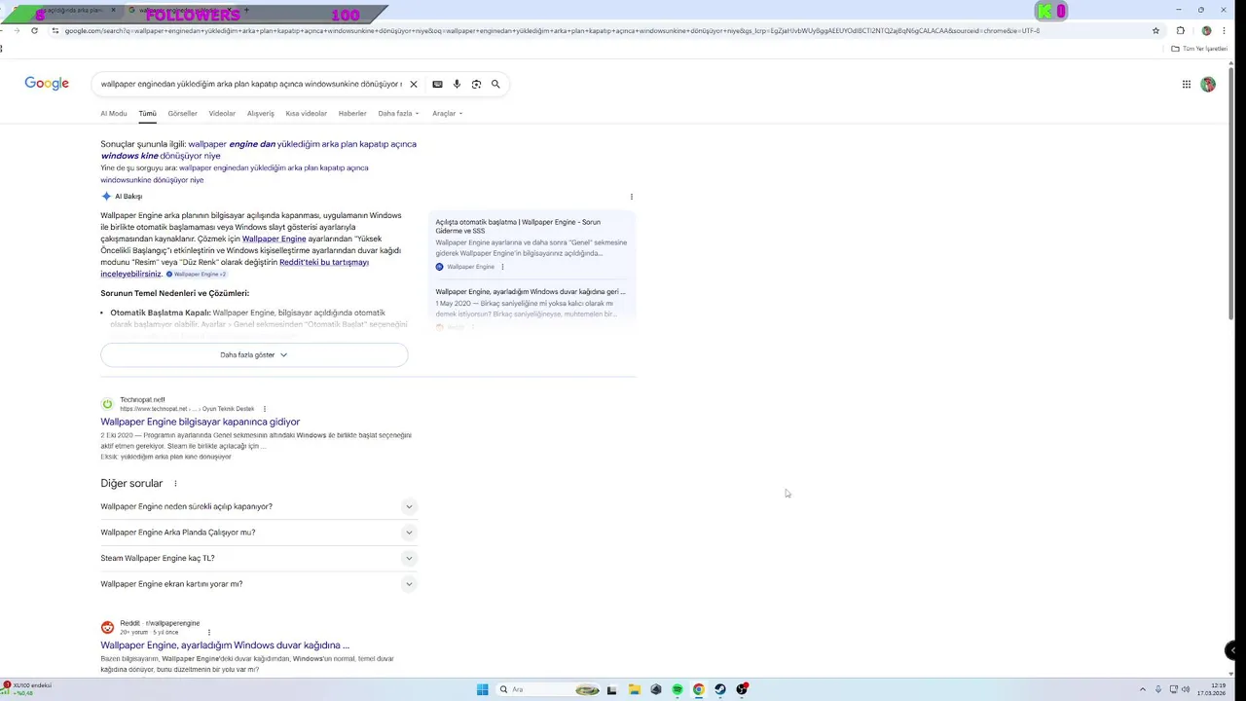1246x701 pixels.
Task: Open more options for Technopat result
Action: coord(264,409)
